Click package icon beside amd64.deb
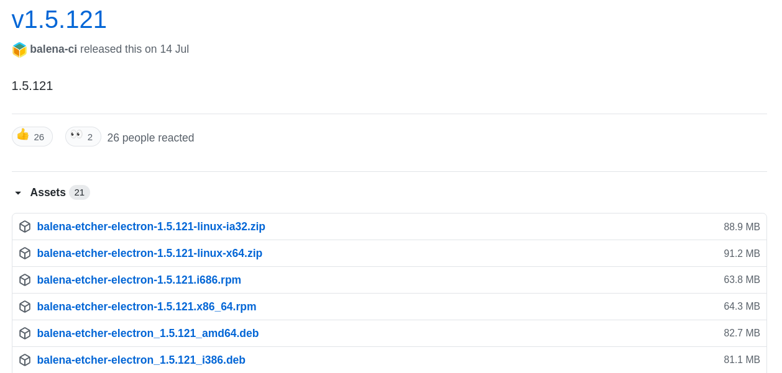The width and height of the screenshot is (782, 373). click(x=25, y=333)
